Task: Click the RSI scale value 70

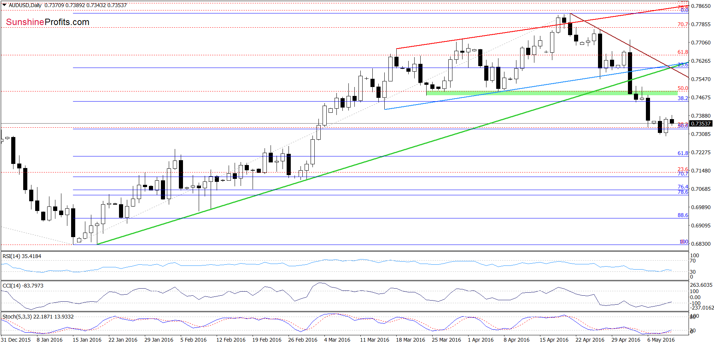Action: (x=693, y=261)
